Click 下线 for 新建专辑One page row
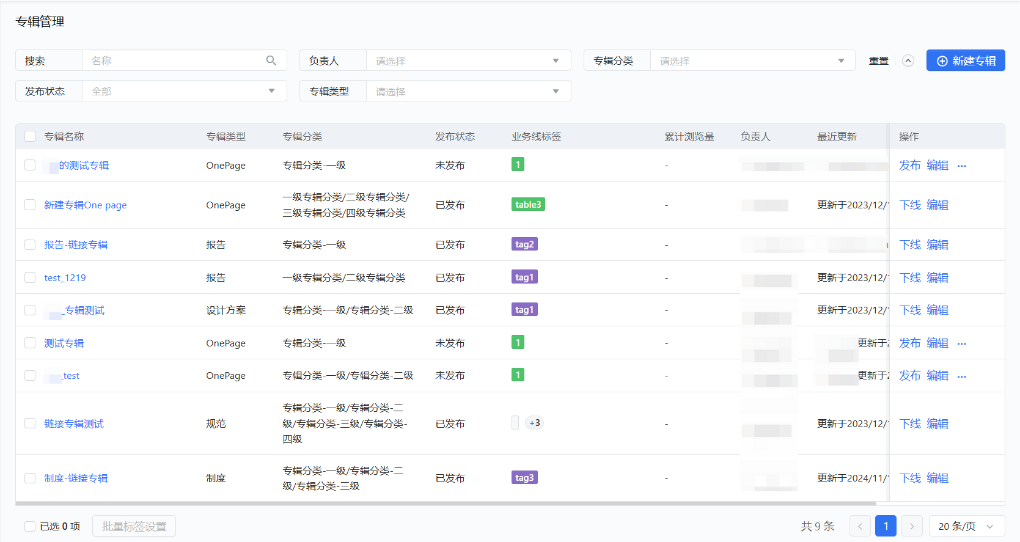Screen dimensions: 1020x542 pyautogui.click(x=909, y=205)
